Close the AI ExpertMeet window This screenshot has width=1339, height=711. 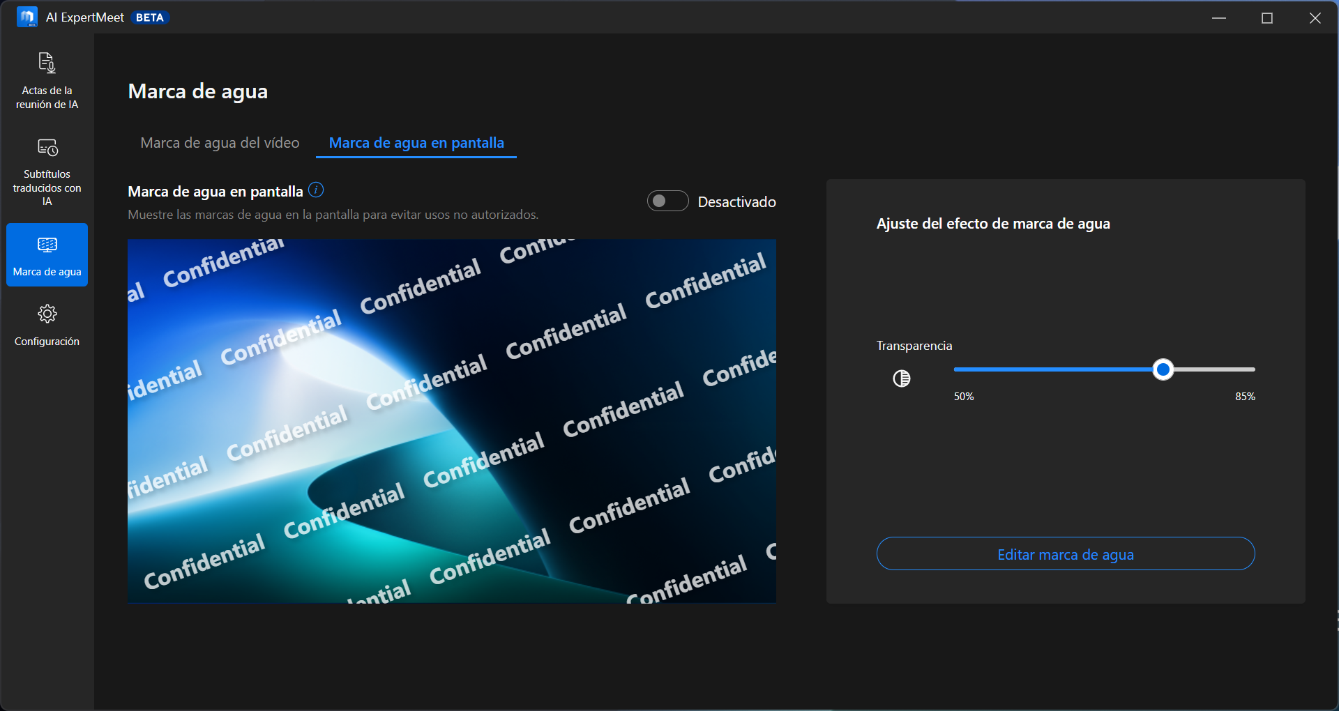[1315, 17]
